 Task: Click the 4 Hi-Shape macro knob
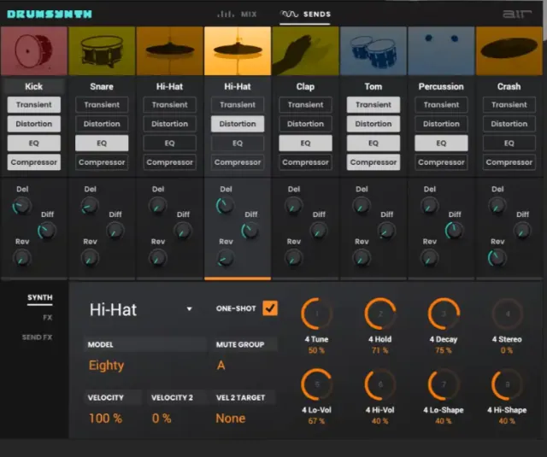tap(507, 384)
